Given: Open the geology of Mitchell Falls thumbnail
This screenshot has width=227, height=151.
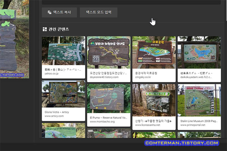Looking at the screenshot, I should tap(64, 131).
